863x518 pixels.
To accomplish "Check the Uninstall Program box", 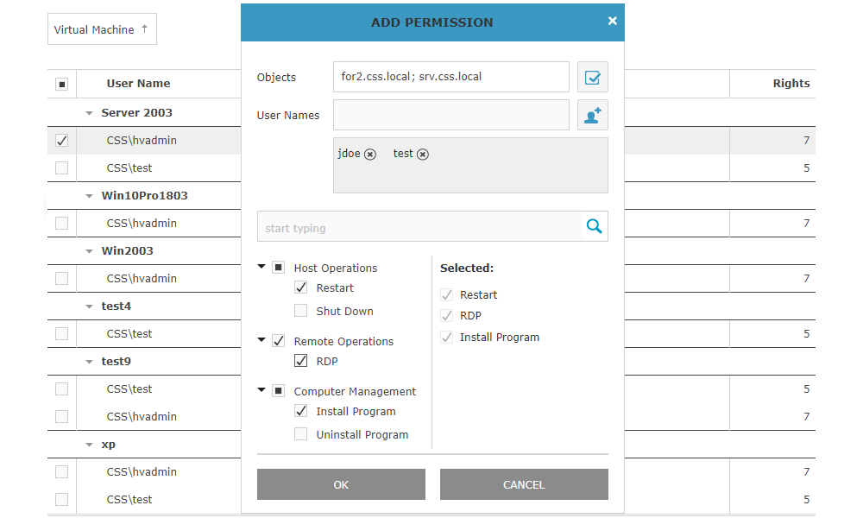I will click(300, 434).
